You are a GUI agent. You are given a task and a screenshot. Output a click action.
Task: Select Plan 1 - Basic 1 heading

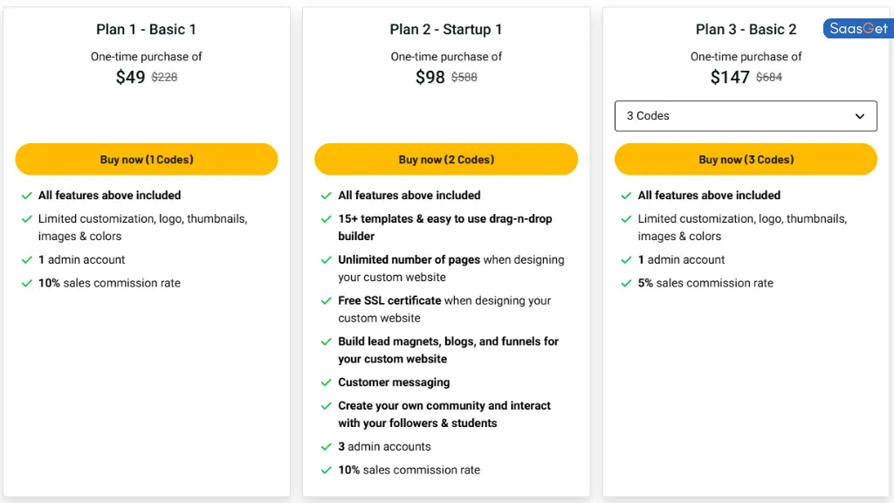pyautogui.click(x=146, y=29)
